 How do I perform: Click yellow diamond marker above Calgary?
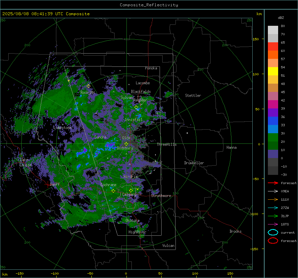(131, 190)
